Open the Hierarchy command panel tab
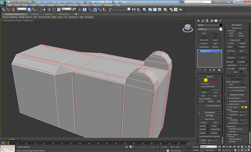 pyautogui.click(x=207, y=21)
